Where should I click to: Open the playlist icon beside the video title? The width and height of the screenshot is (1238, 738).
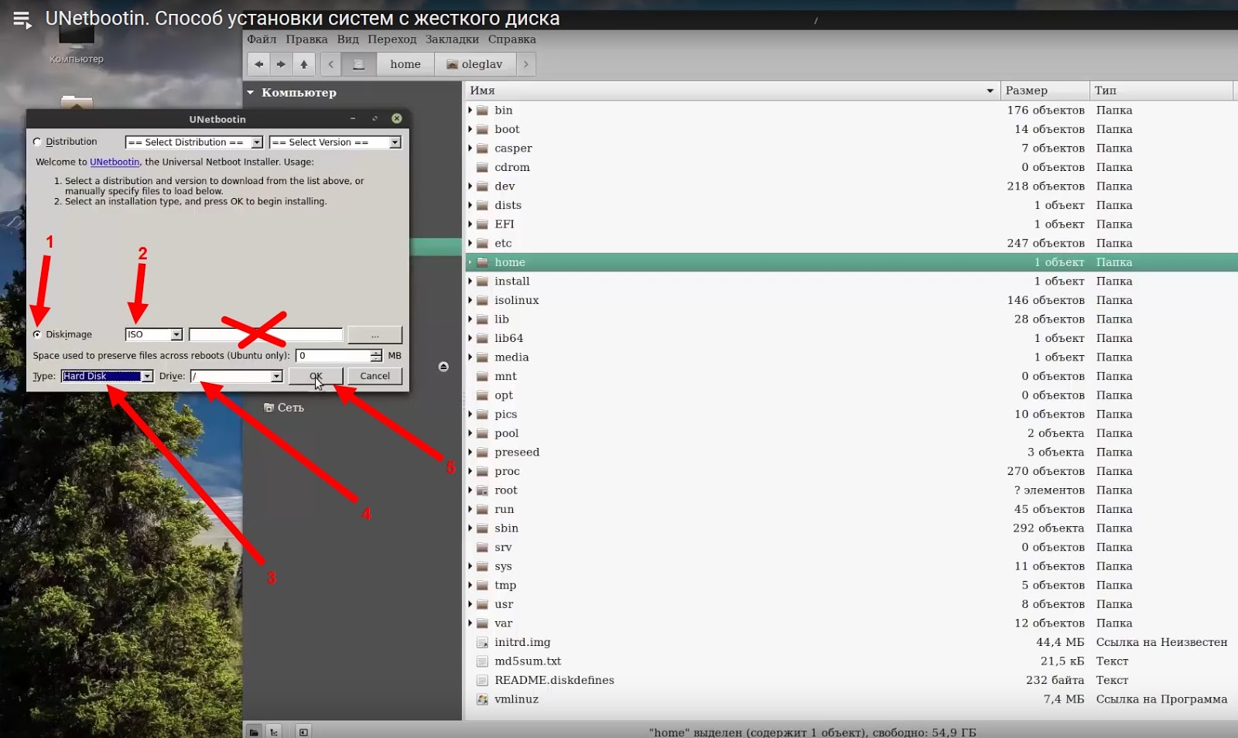(x=22, y=19)
